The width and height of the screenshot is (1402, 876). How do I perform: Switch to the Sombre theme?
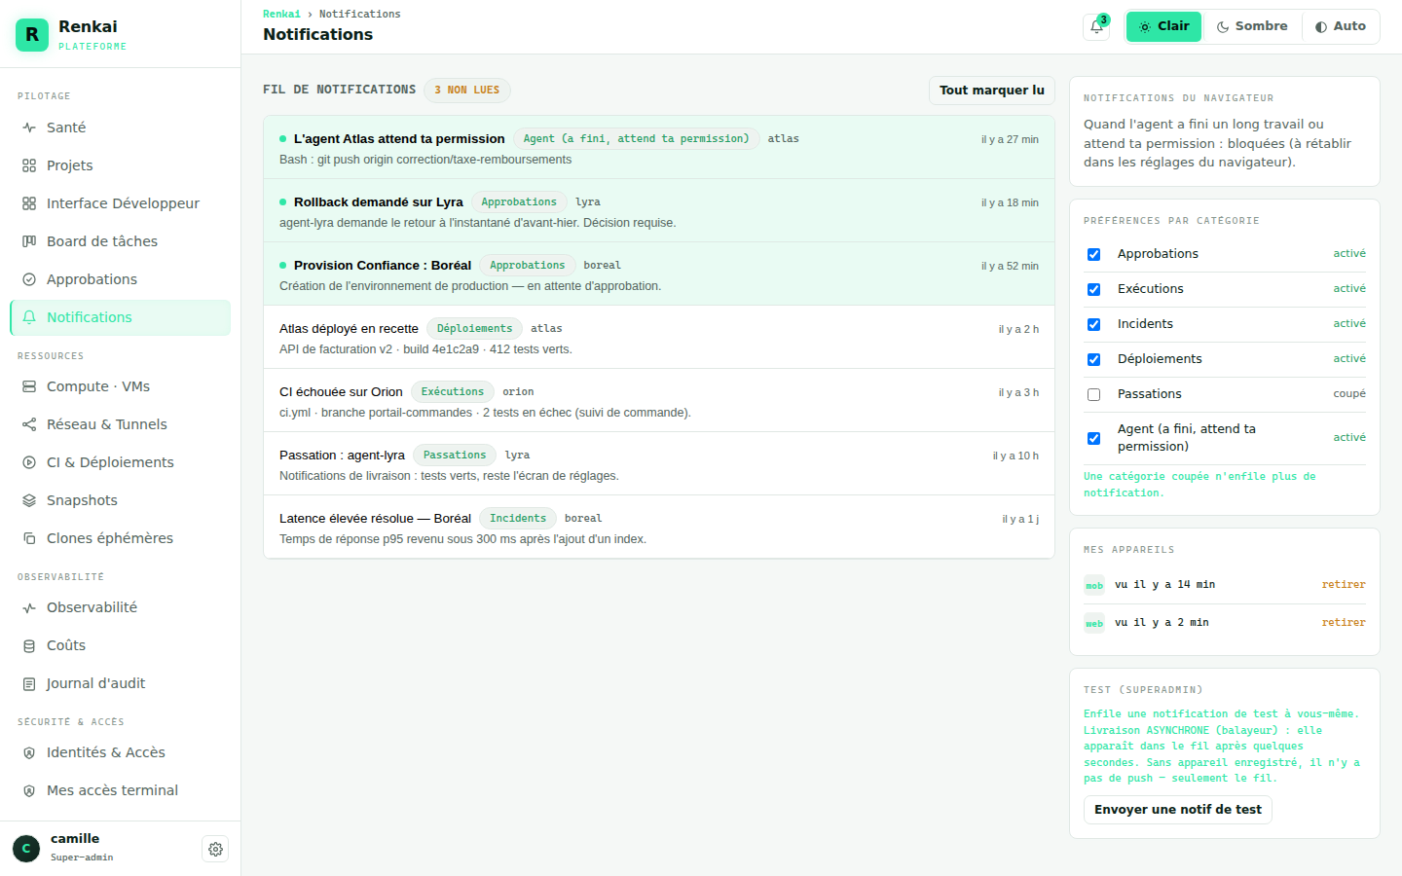[1252, 26]
